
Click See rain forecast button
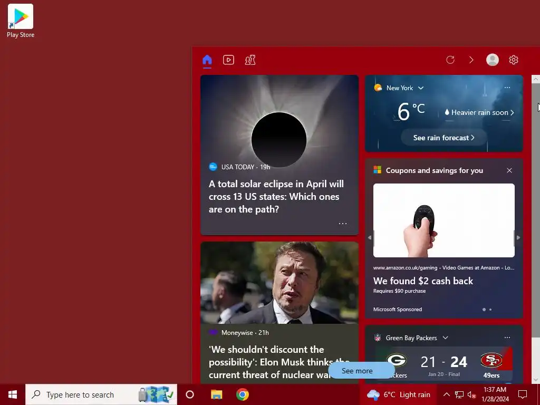coord(443,138)
